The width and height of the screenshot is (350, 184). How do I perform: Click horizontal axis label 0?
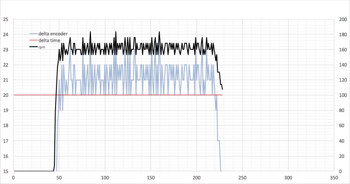point(13,178)
